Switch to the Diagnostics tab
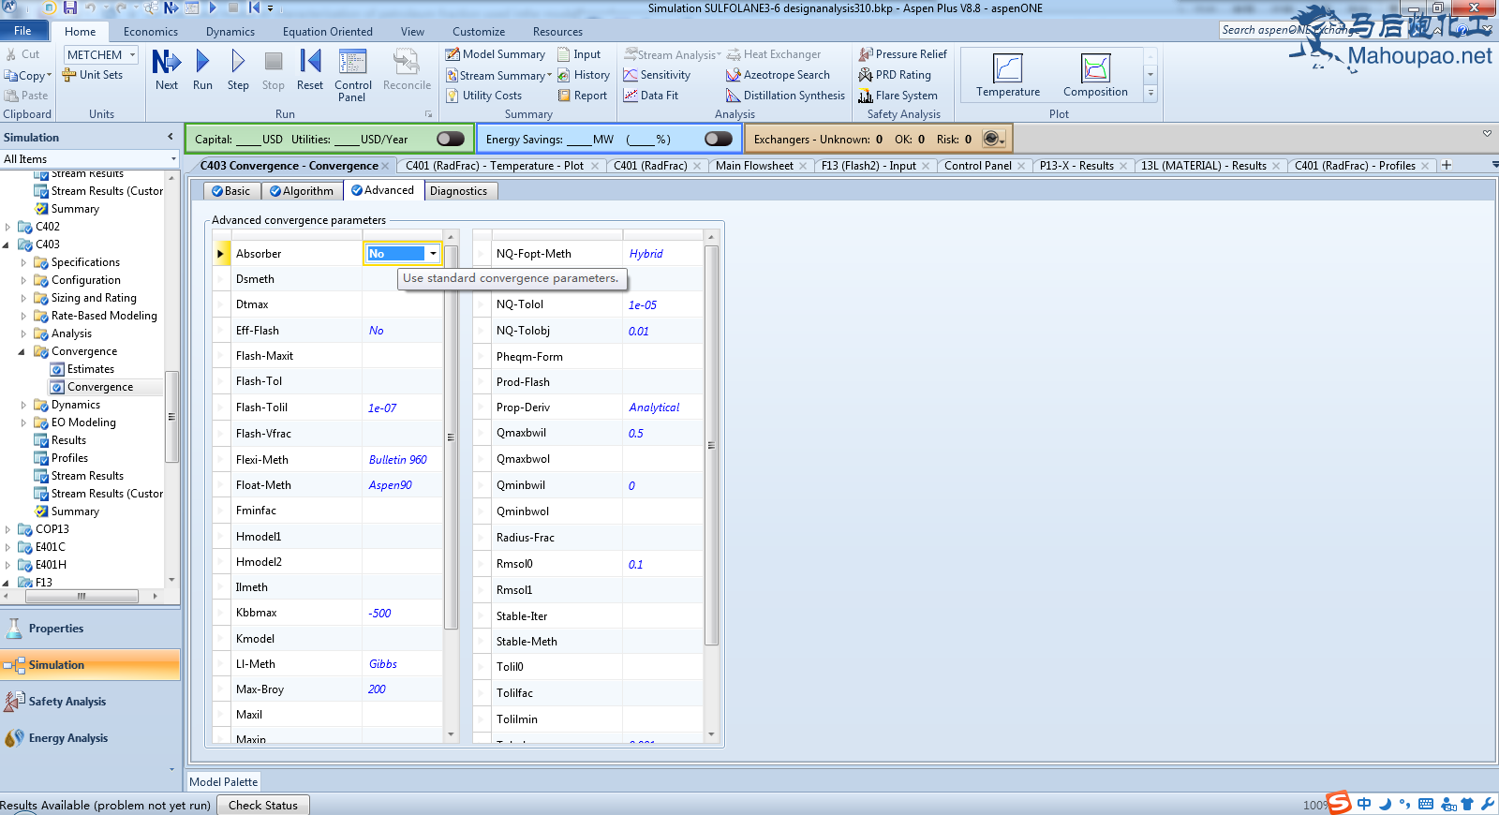 pos(459,191)
